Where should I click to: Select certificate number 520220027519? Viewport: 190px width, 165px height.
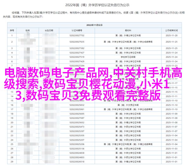pyautogui.click(x=77, y=57)
